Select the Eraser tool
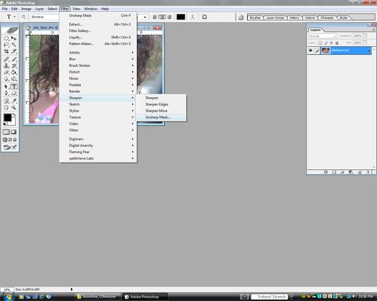Viewport: 377px width, 301px height. click(6, 72)
